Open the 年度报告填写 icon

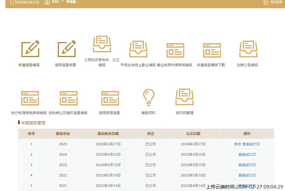click(30, 49)
